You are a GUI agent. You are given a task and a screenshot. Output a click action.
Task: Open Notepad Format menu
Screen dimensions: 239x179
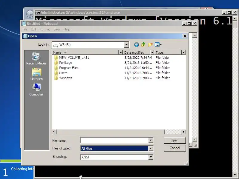(x=45, y=29)
